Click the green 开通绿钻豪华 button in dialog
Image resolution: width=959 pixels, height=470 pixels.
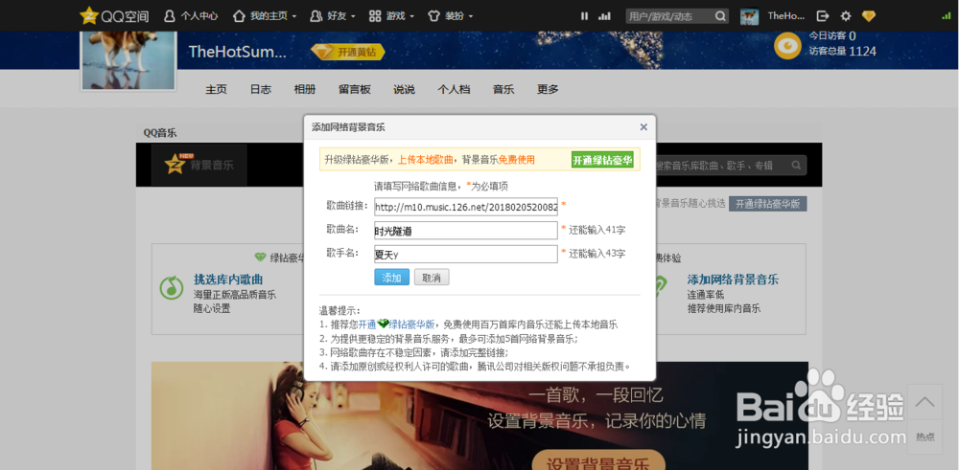pyautogui.click(x=602, y=160)
